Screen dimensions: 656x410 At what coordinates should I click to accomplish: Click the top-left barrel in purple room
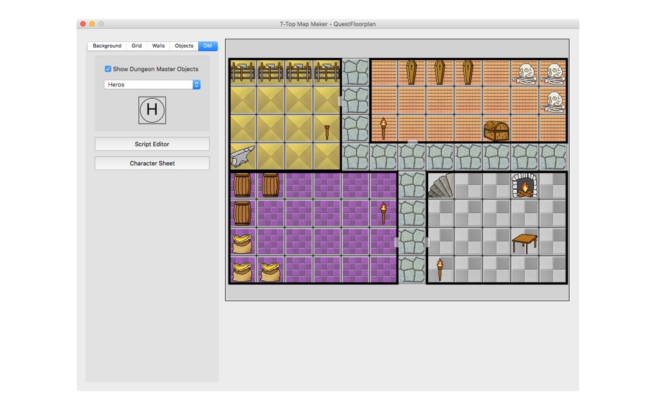click(242, 185)
